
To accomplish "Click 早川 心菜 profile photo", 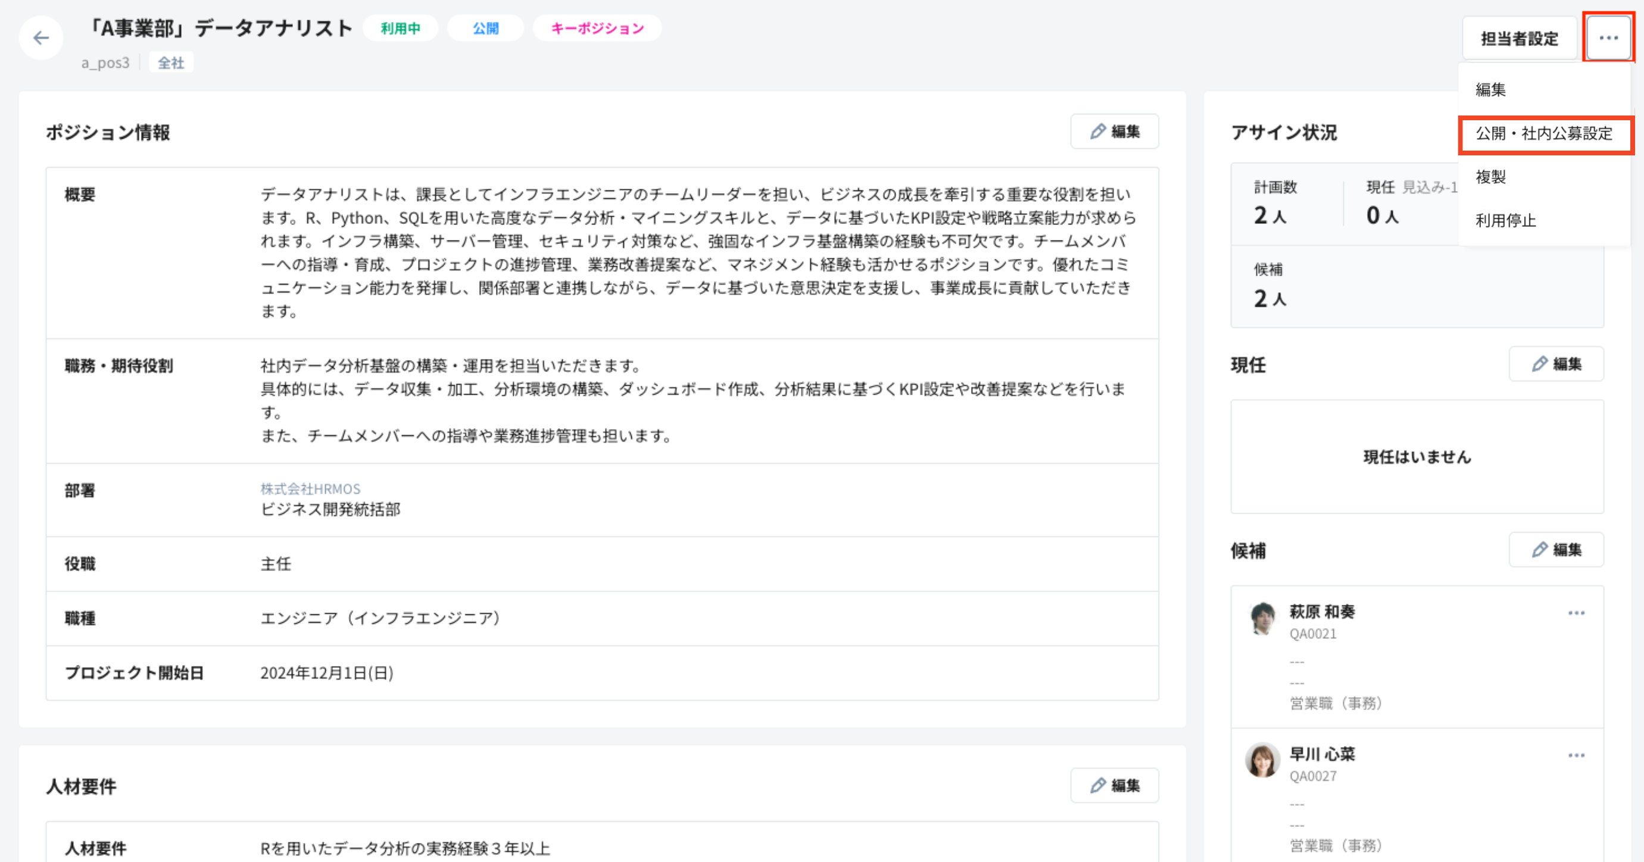I will point(1262,760).
